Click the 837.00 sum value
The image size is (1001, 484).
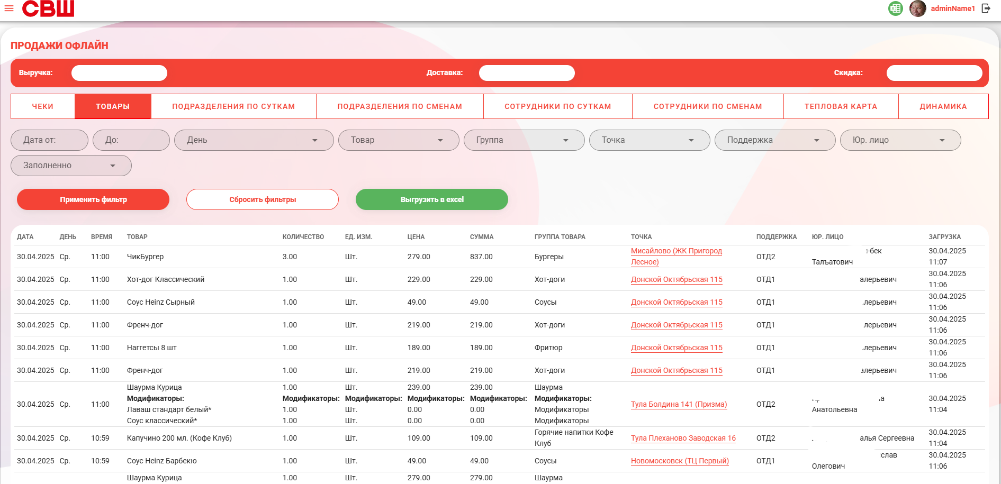point(481,257)
